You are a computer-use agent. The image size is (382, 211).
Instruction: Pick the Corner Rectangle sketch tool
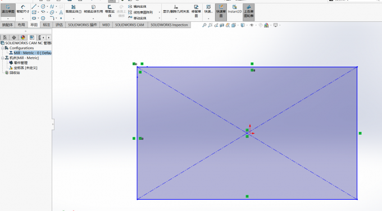(x=34, y=12)
